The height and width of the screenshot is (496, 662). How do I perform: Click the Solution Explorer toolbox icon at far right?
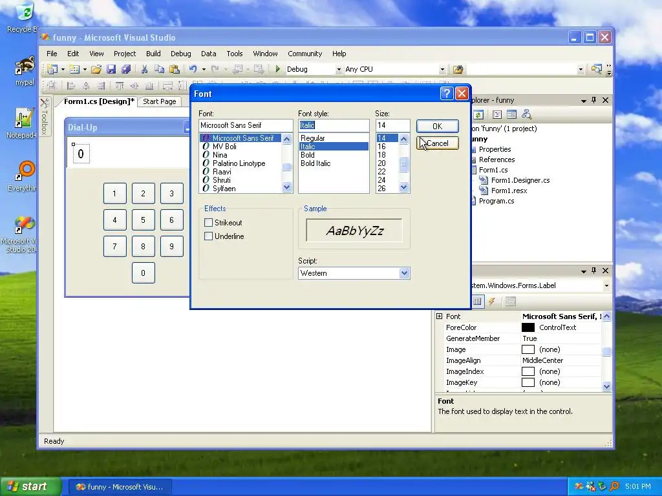597,68
